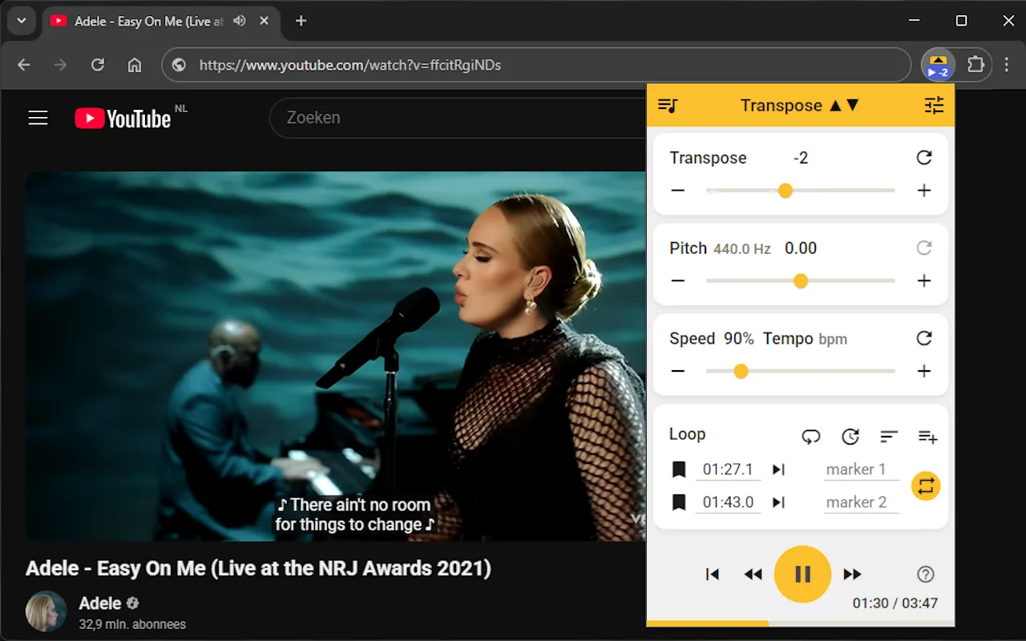The height and width of the screenshot is (641, 1026).
Task: Click the loop timer icon
Action: tap(850, 437)
